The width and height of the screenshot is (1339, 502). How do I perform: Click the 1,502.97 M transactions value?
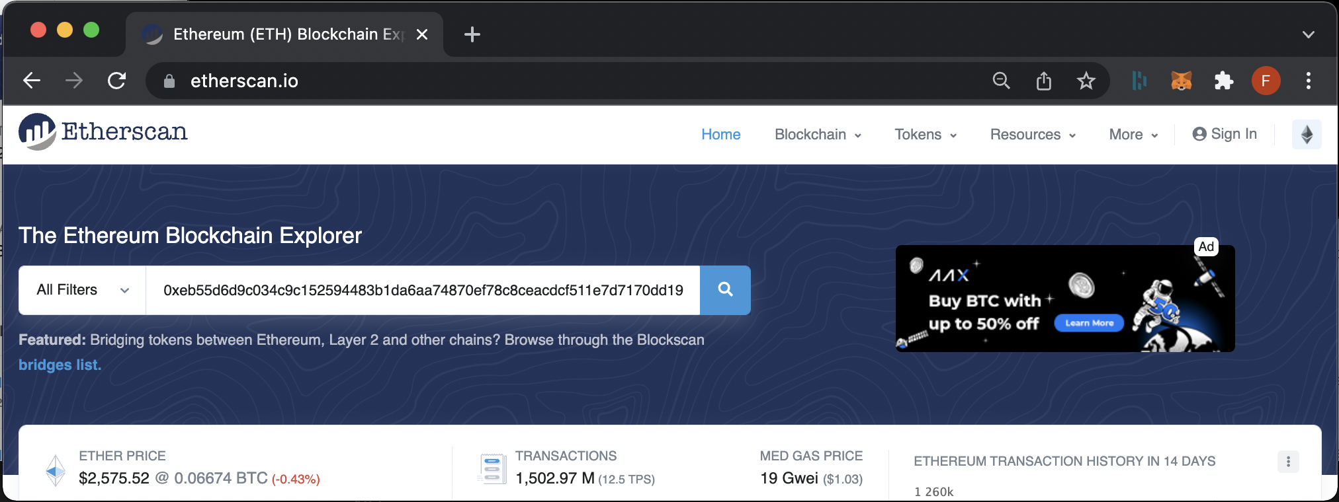[x=555, y=478]
